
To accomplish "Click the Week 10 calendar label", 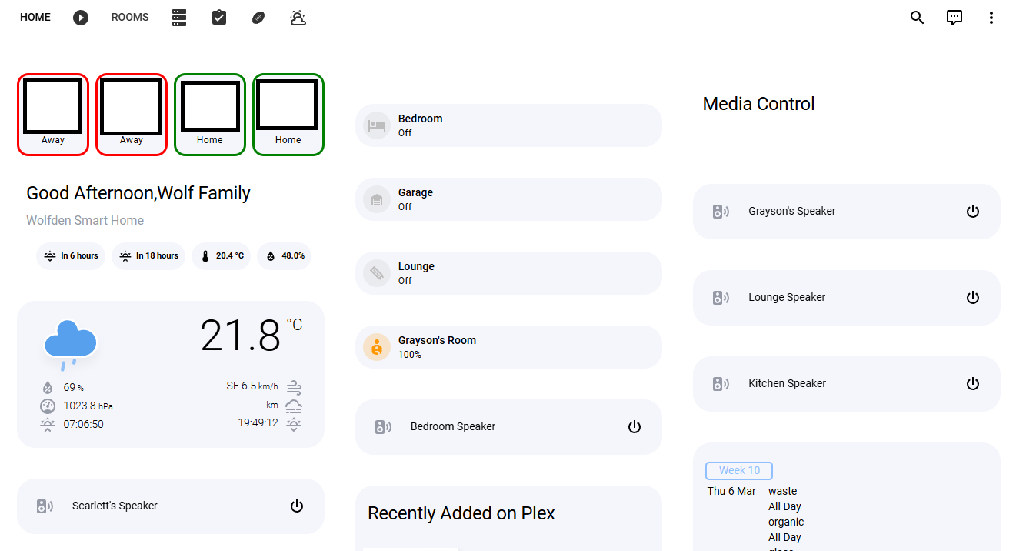I will point(738,471).
